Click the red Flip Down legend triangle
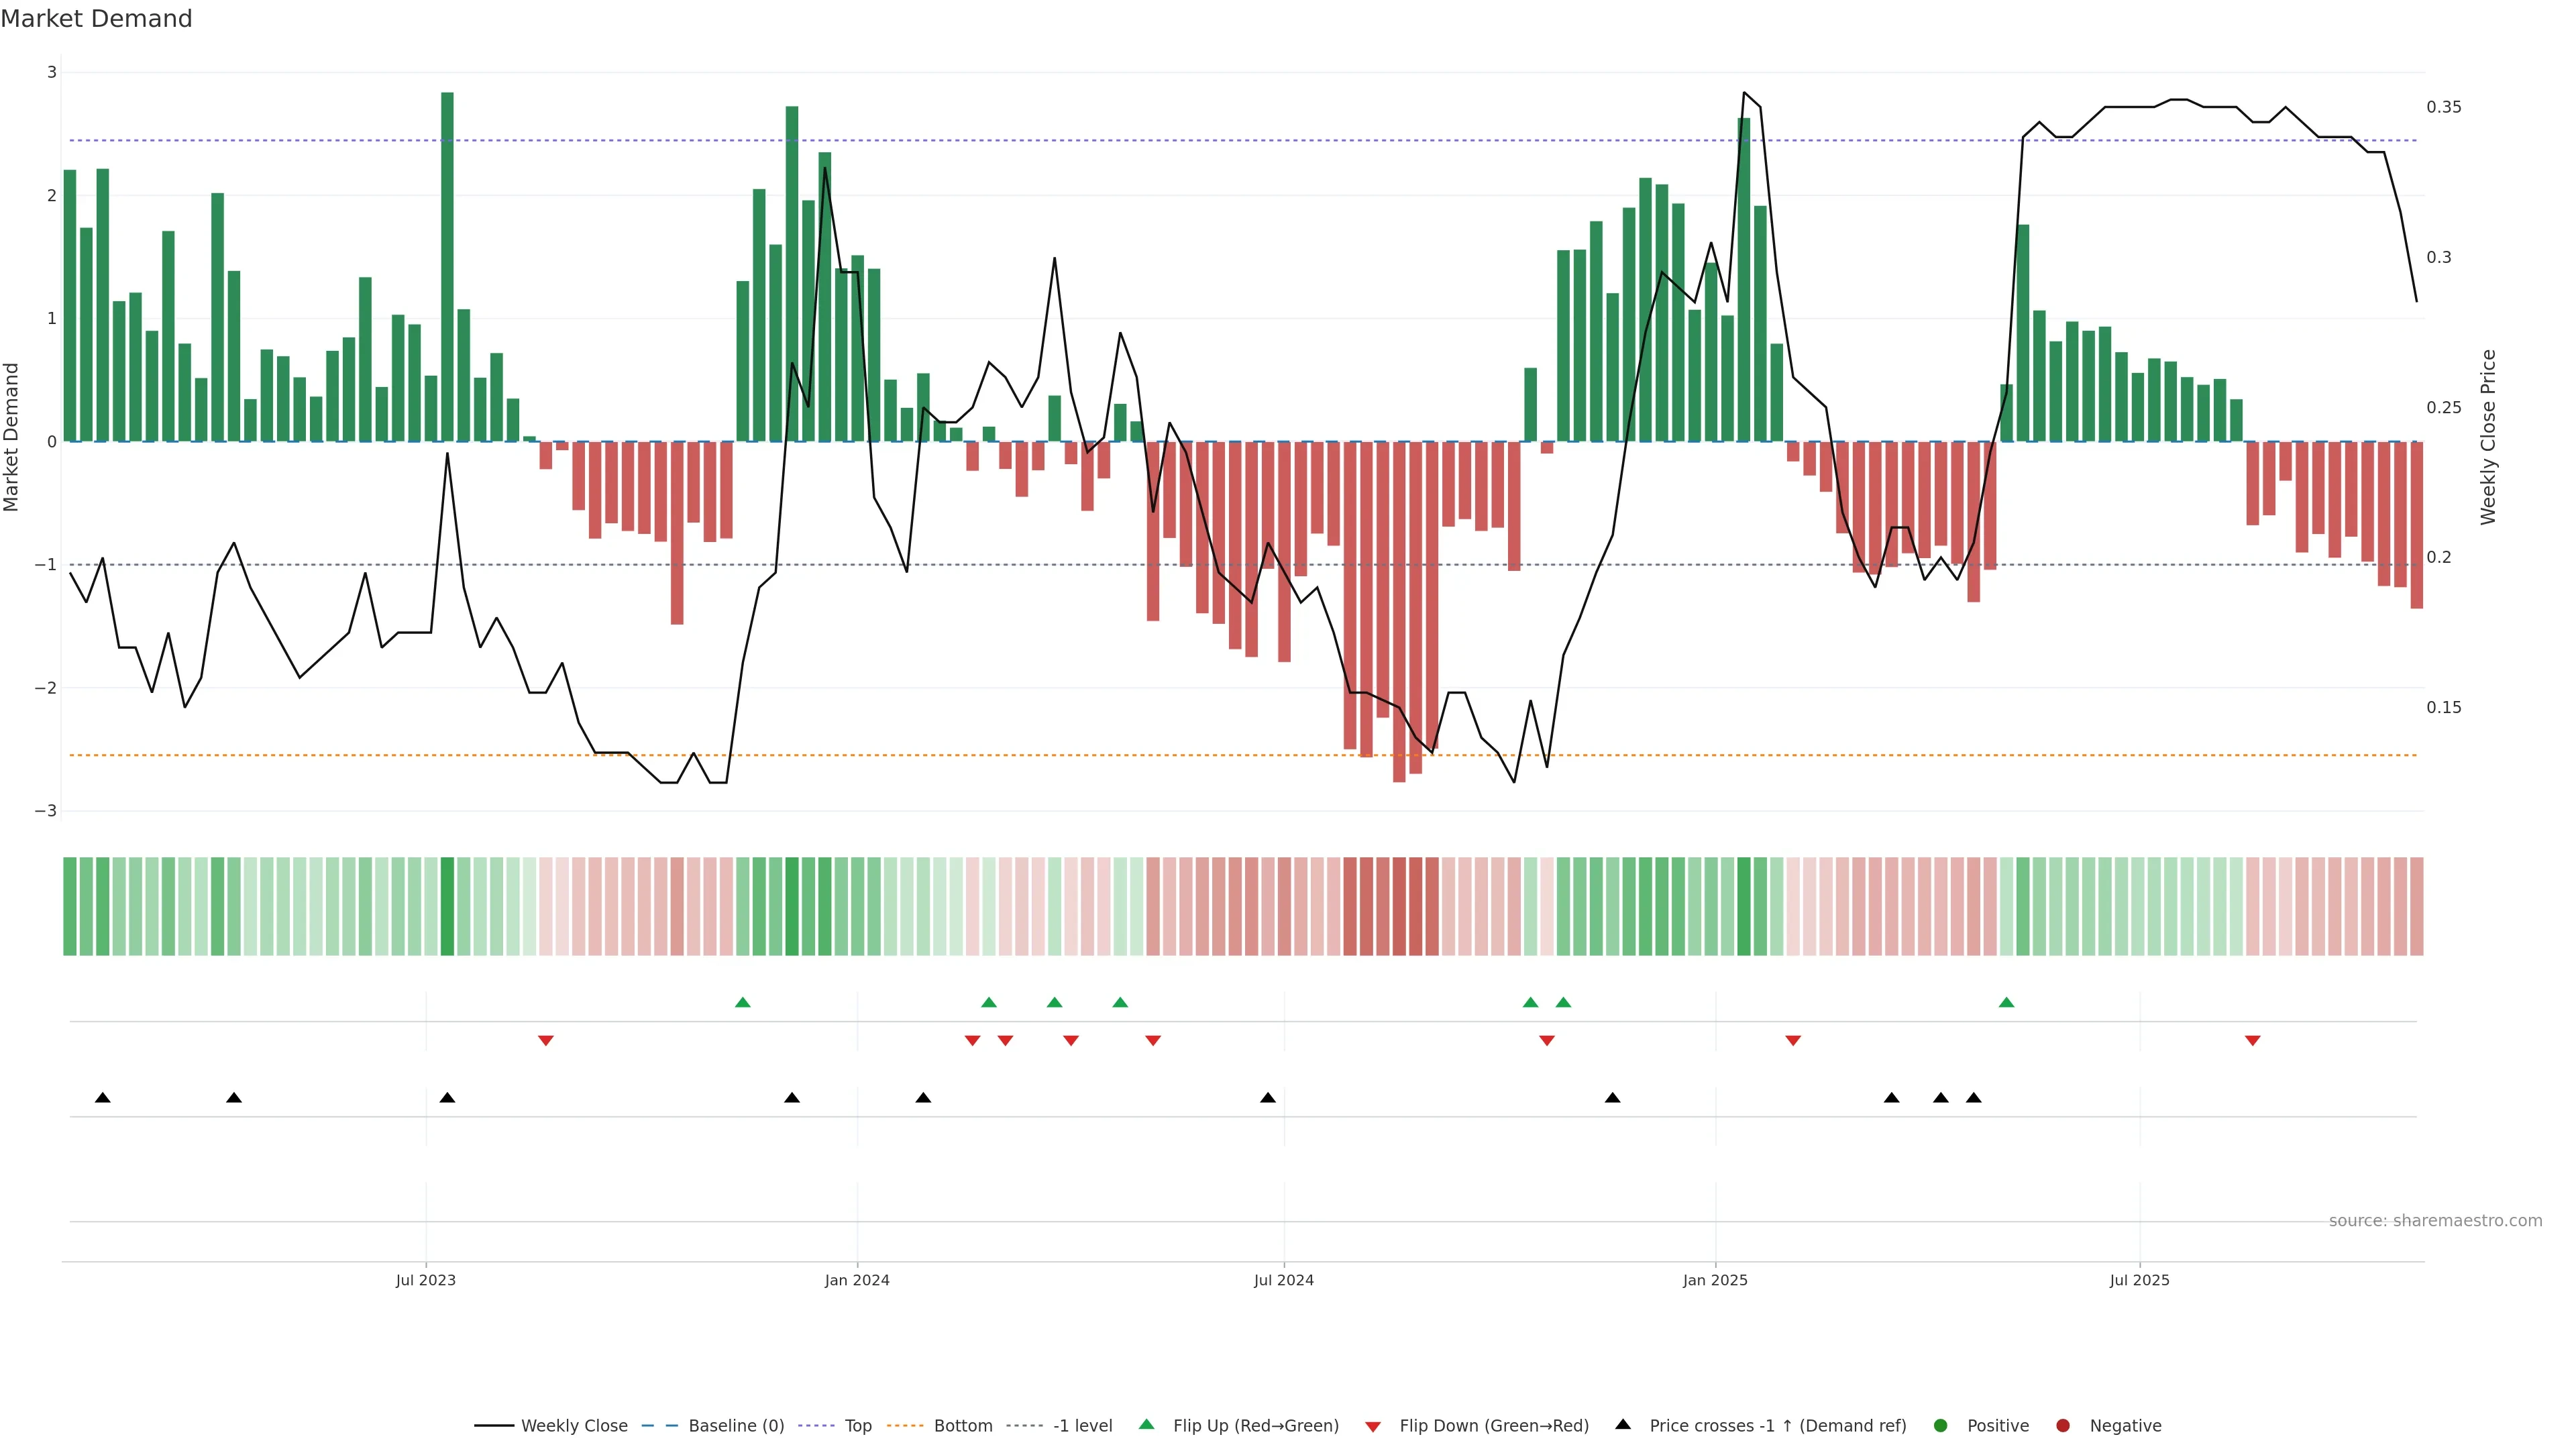The height and width of the screenshot is (1449, 2576). [1373, 1427]
